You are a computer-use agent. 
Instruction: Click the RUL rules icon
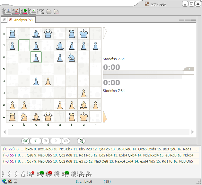[23, 174]
